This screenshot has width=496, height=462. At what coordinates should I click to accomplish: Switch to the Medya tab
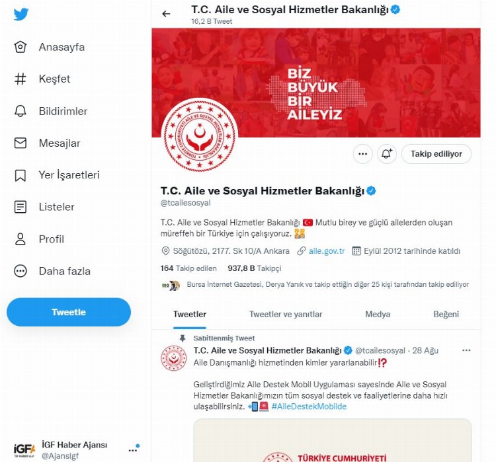click(378, 315)
